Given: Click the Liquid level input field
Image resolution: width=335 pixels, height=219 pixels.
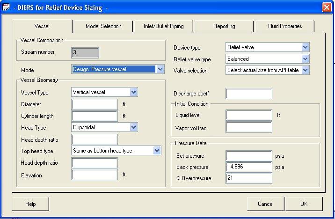Looking at the screenshot, I should point(249,115).
